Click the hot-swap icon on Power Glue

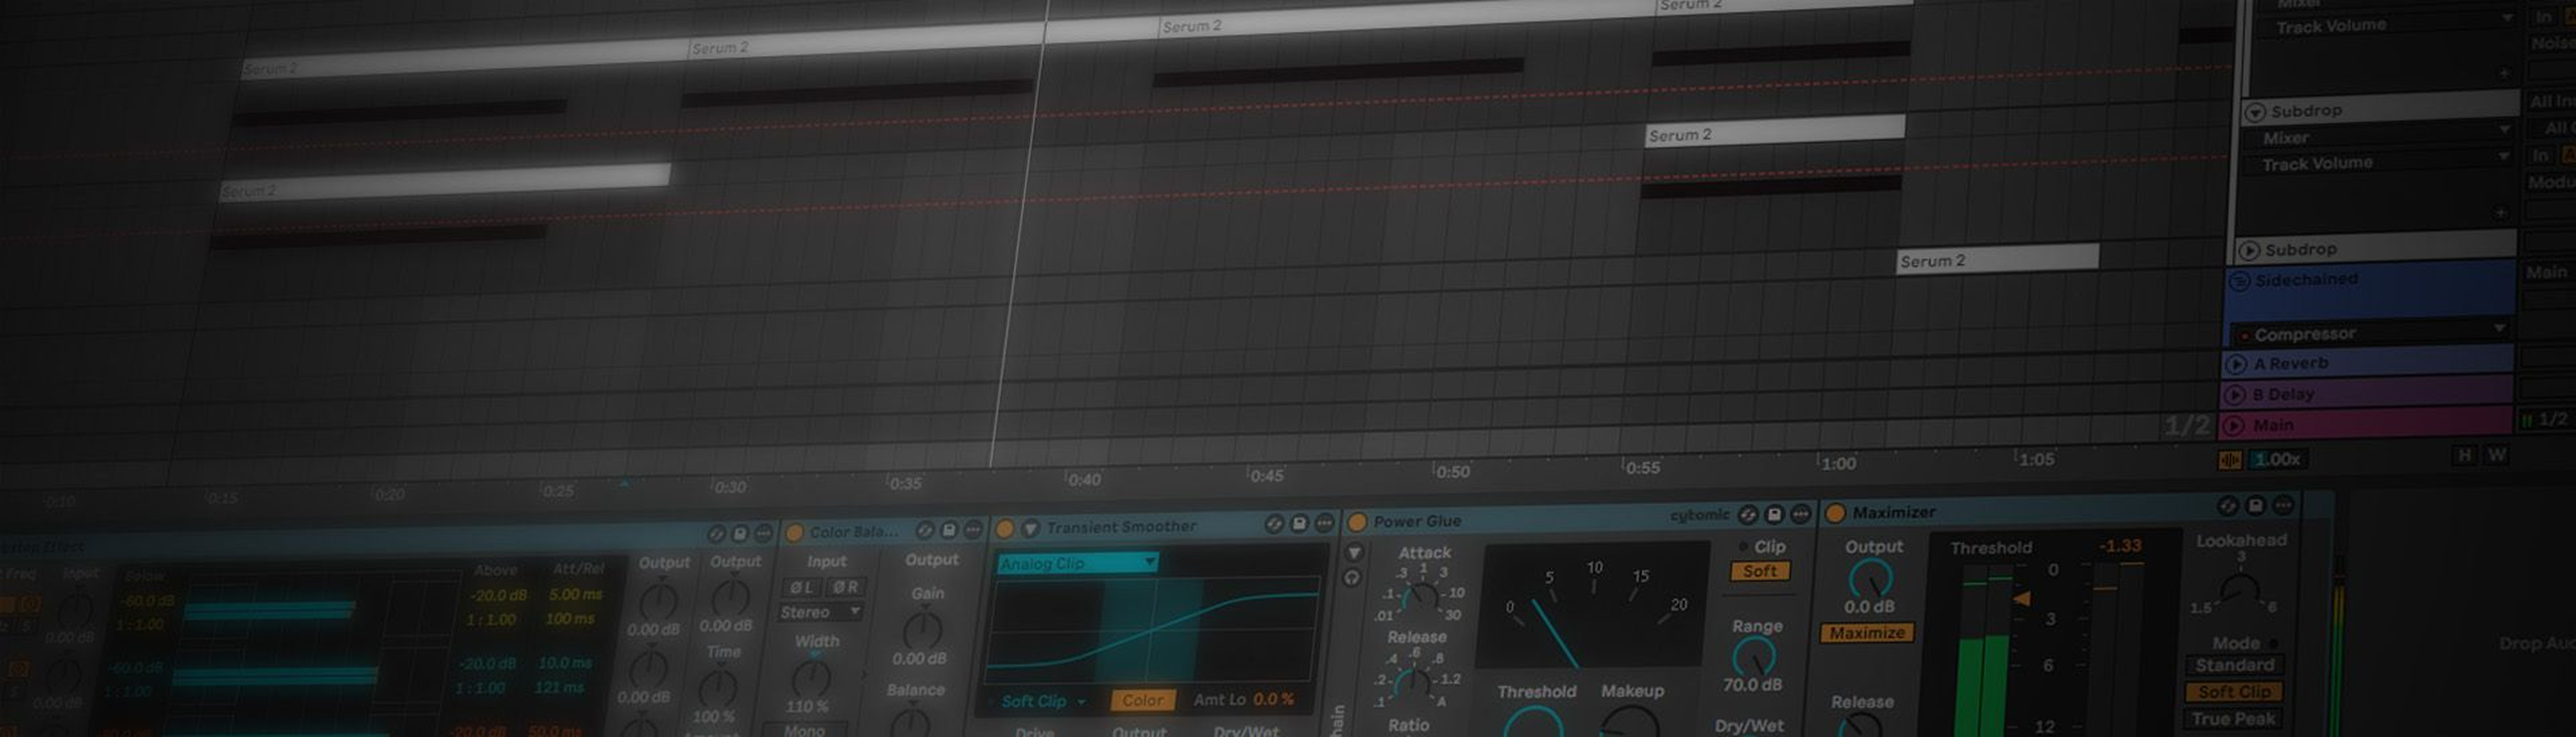(x=1748, y=515)
